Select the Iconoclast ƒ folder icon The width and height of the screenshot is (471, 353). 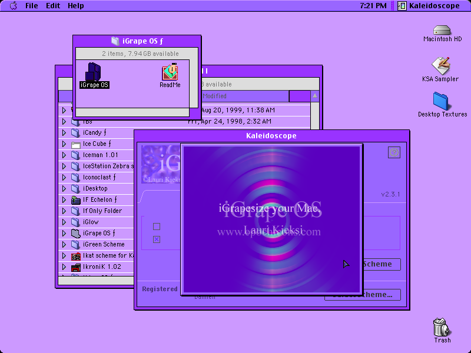point(75,178)
